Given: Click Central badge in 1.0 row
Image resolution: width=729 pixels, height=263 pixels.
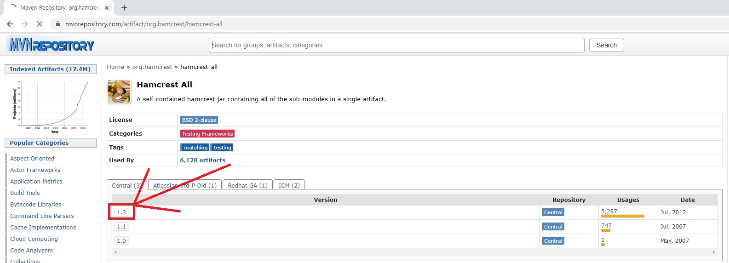Looking at the screenshot, I should pos(553,241).
